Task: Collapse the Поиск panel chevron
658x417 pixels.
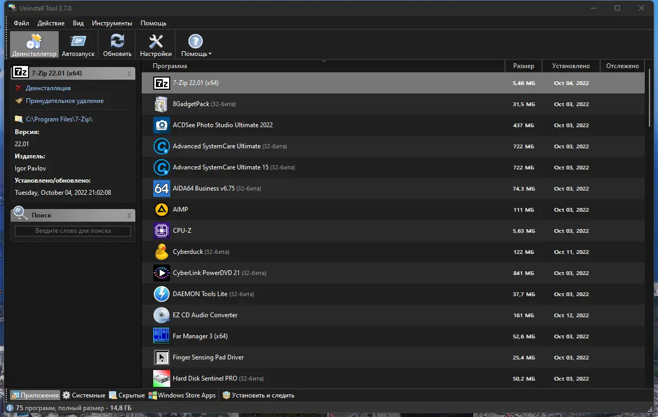Action: (x=129, y=215)
